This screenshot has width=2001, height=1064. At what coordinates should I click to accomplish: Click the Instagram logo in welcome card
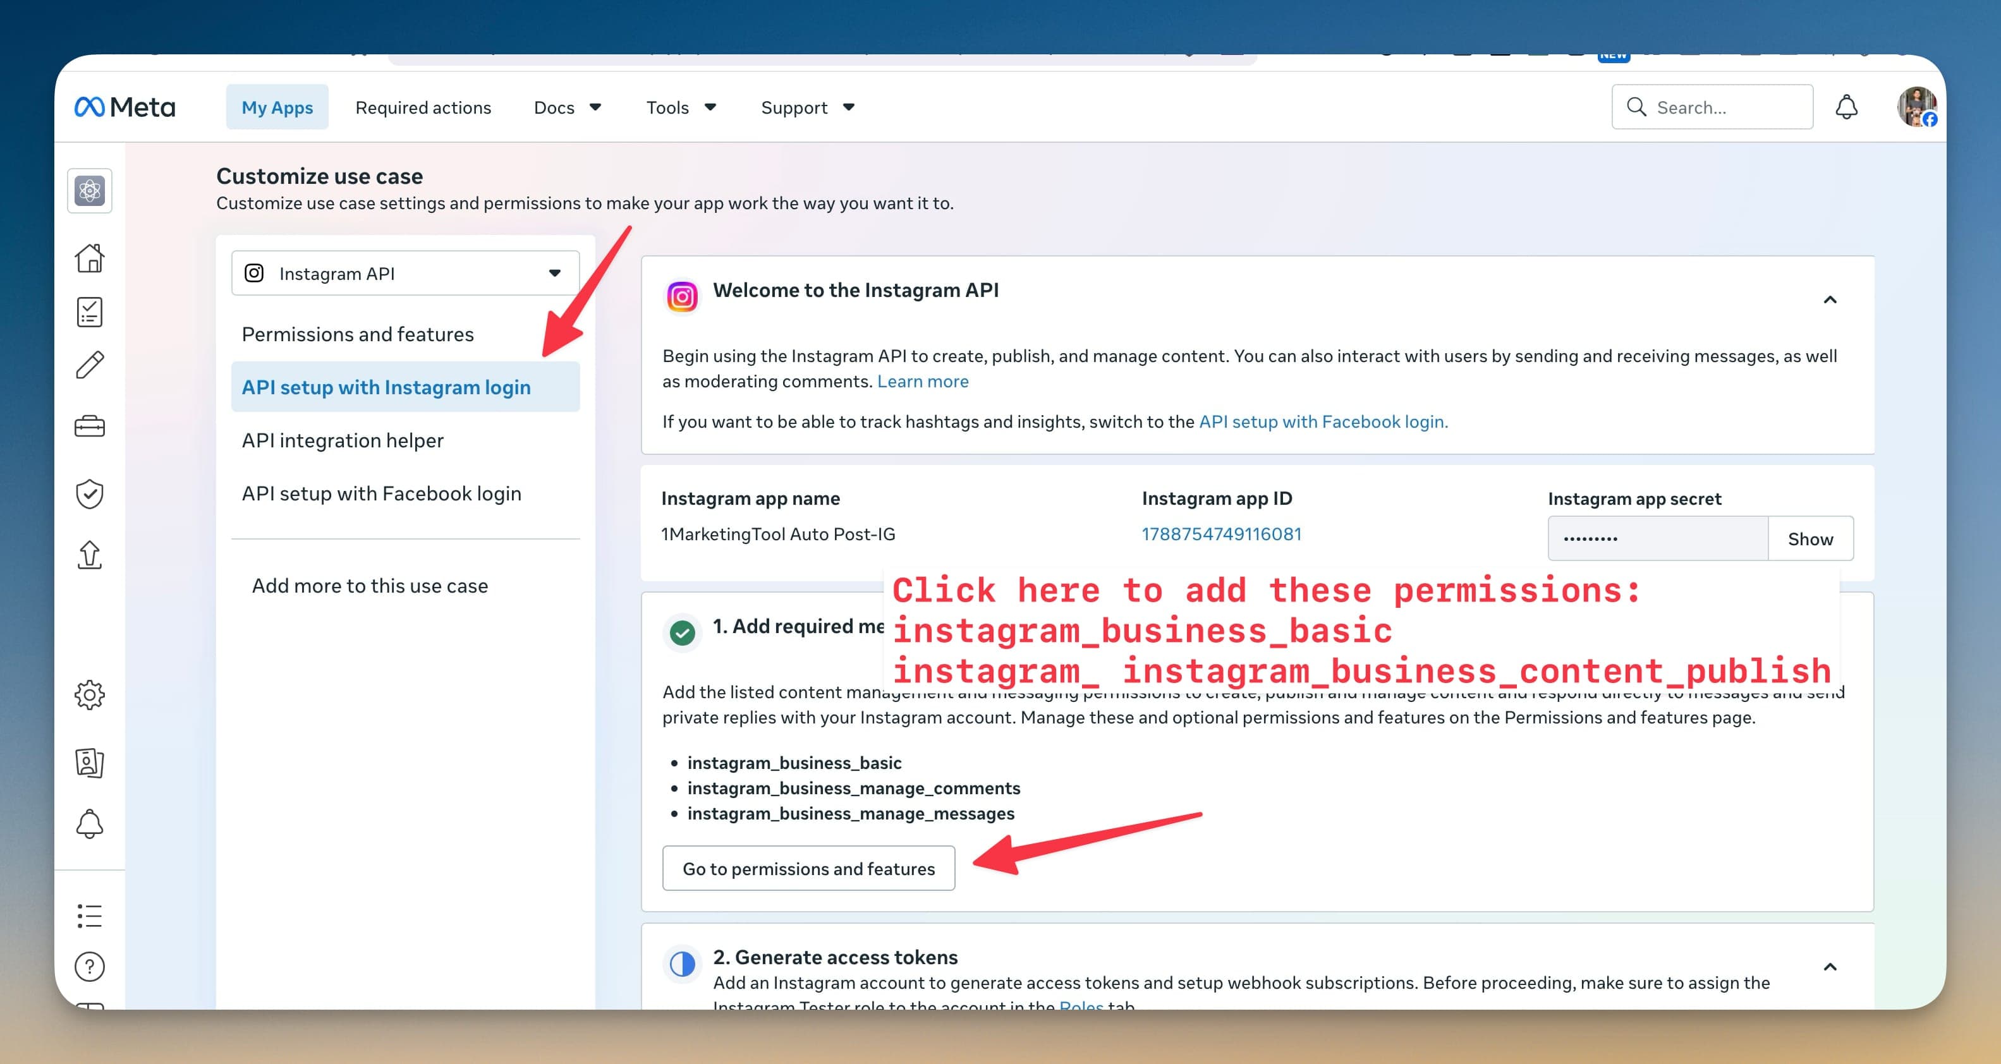pos(682,297)
